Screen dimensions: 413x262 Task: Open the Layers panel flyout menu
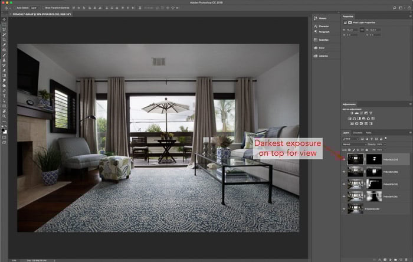[x=411, y=133]
